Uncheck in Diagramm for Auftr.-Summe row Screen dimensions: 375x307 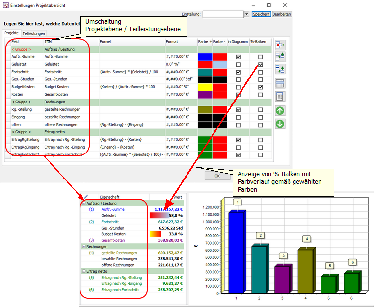(238, 57)
